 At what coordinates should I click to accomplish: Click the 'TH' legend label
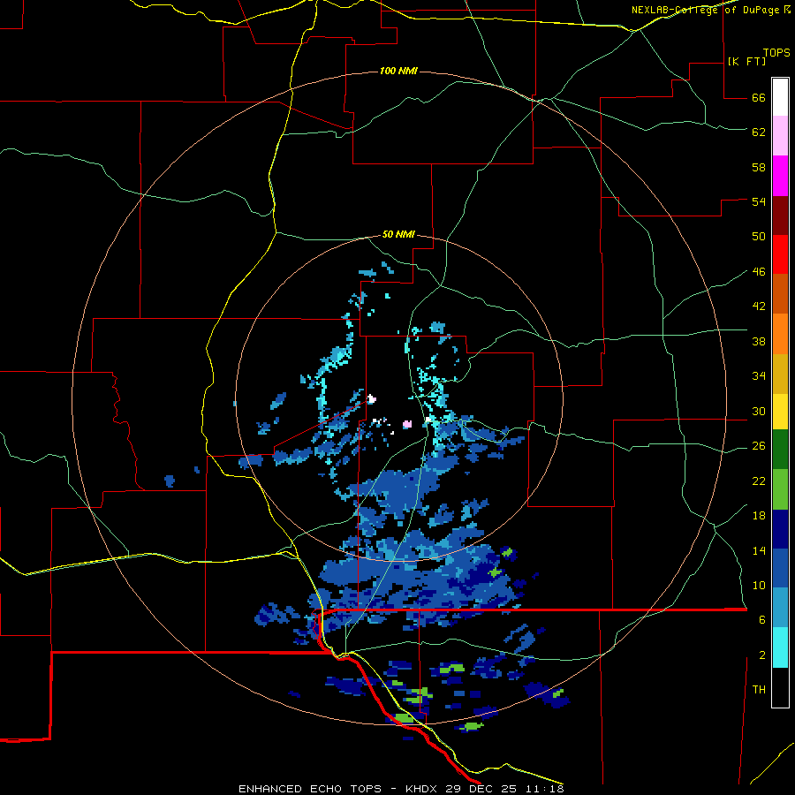click(x=759, y=689)
